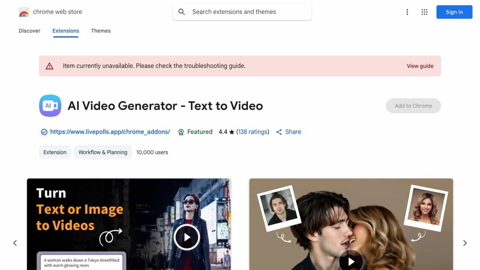Image resolution: width=480 pixels, height=270 pixels.
Task: Click the 10,000 users text
Action: (x=152, y=152)
